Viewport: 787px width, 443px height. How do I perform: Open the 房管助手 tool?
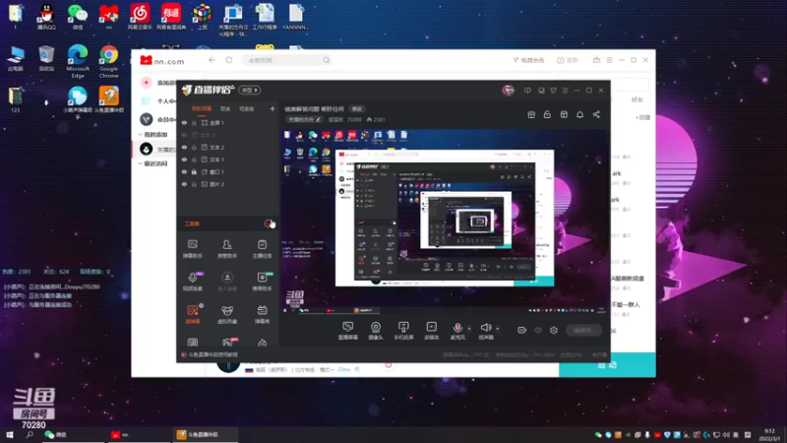tap(227, 249)
